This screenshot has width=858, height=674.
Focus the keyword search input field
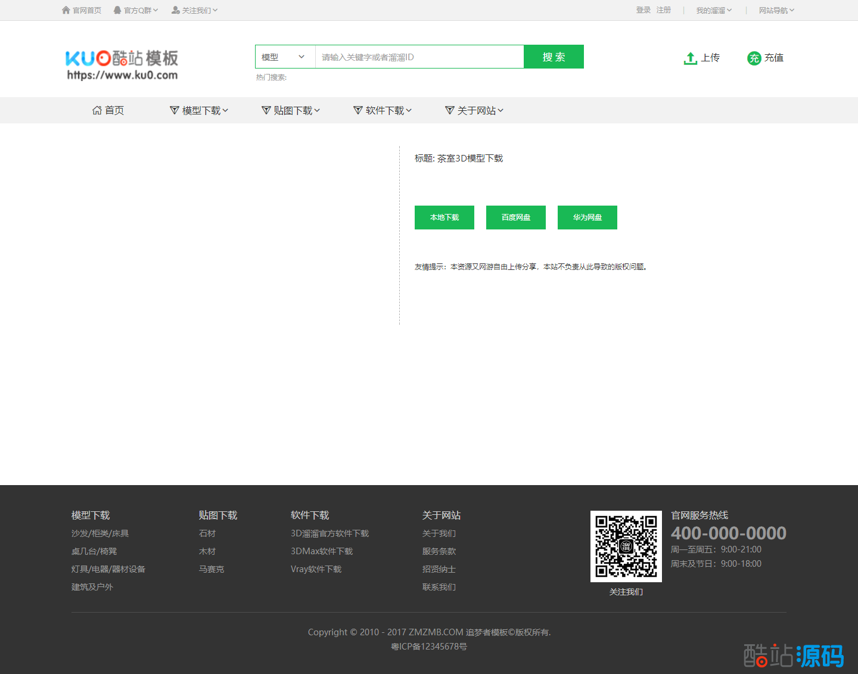pos(419,57)
